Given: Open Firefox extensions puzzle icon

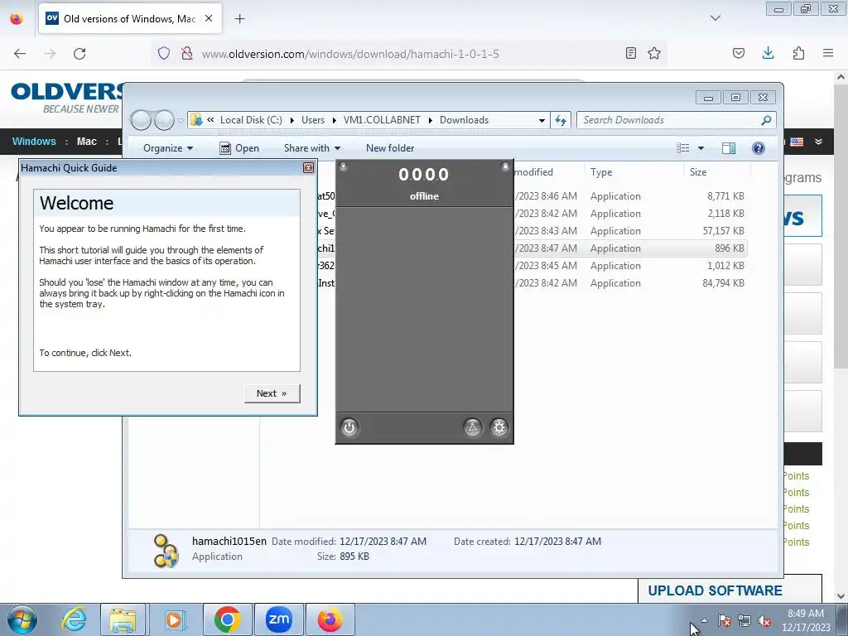Looking at the screenshot, I should 798,53.
